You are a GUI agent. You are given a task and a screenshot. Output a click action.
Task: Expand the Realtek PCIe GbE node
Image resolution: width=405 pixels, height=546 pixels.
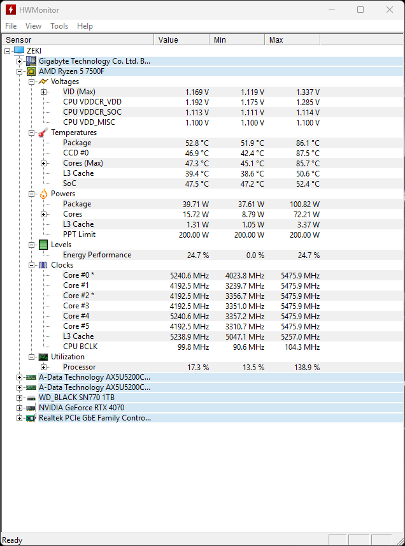click(x=20, y=418)
